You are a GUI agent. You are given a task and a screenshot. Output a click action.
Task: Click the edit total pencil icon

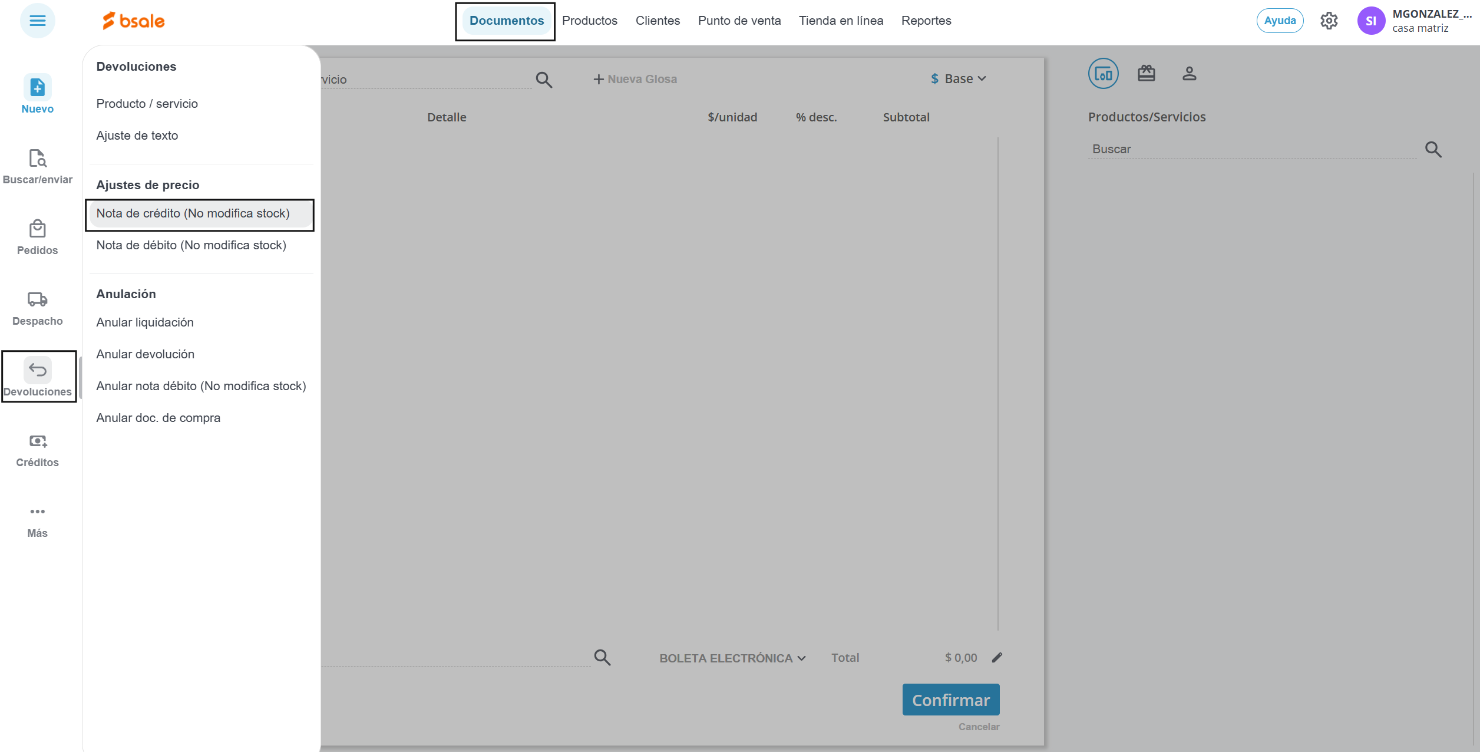coord(997,658)
